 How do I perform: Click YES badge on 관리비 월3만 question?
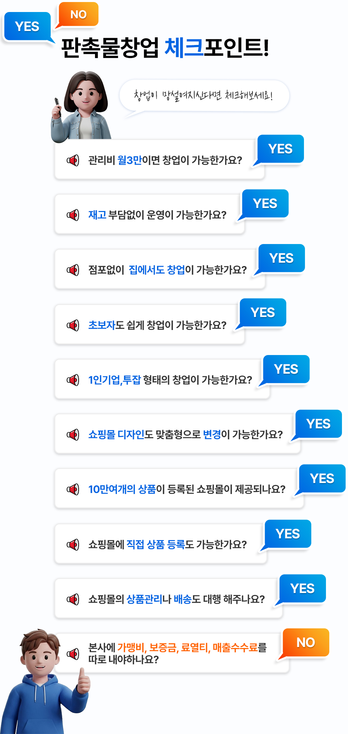click(280, 149)
